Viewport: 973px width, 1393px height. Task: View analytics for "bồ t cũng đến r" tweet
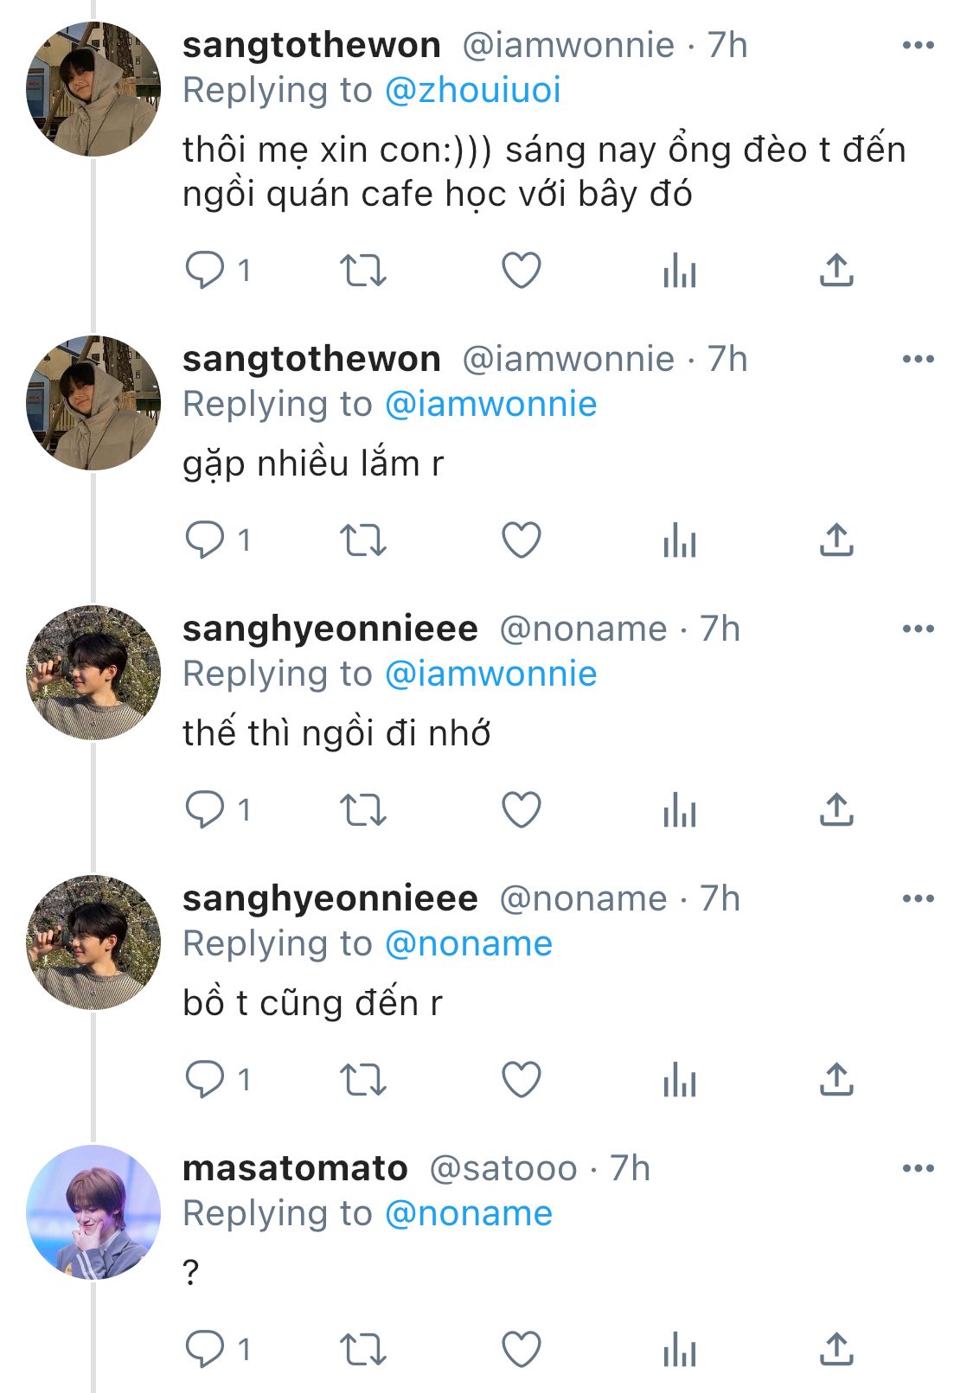click(x=680, y=1080)
